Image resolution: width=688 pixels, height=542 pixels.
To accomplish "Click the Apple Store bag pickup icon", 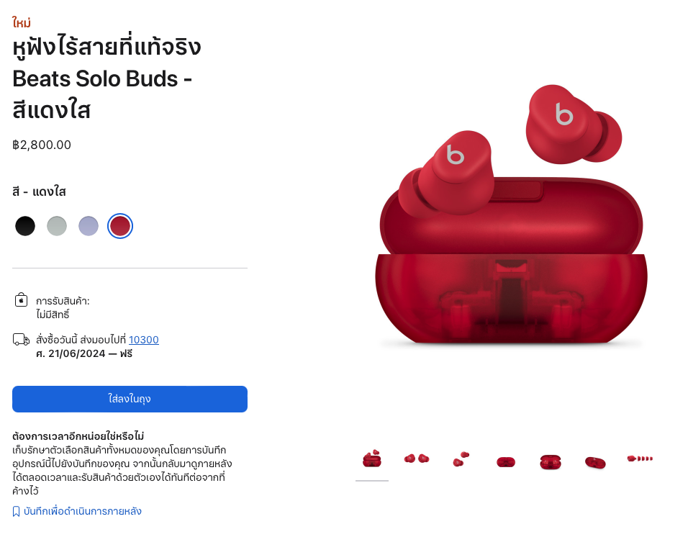I will pos(21,300).
